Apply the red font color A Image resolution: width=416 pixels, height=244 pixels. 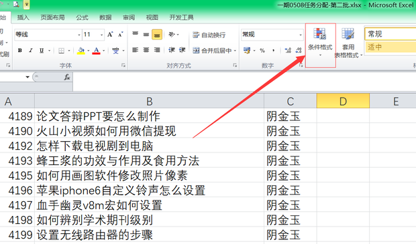tap(97, 51)
